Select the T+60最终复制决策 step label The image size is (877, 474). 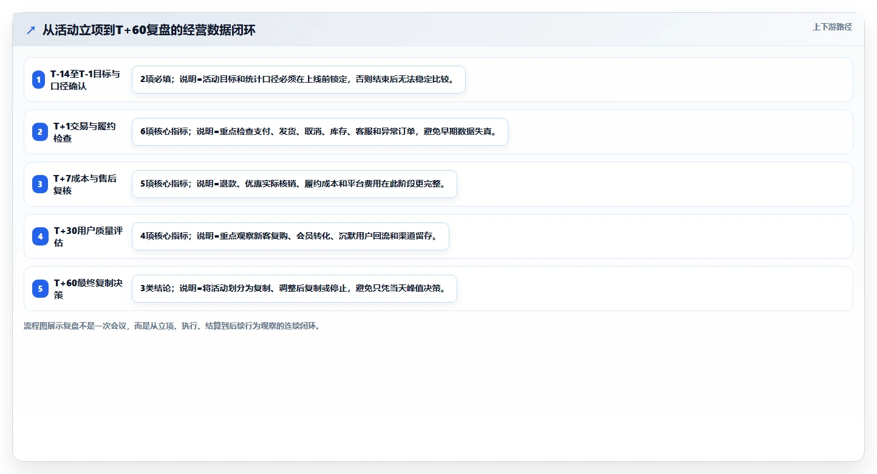tap(89, 289)
